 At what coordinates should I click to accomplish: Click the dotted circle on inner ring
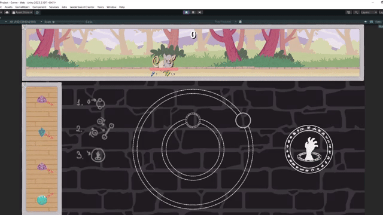click(193, 120)
